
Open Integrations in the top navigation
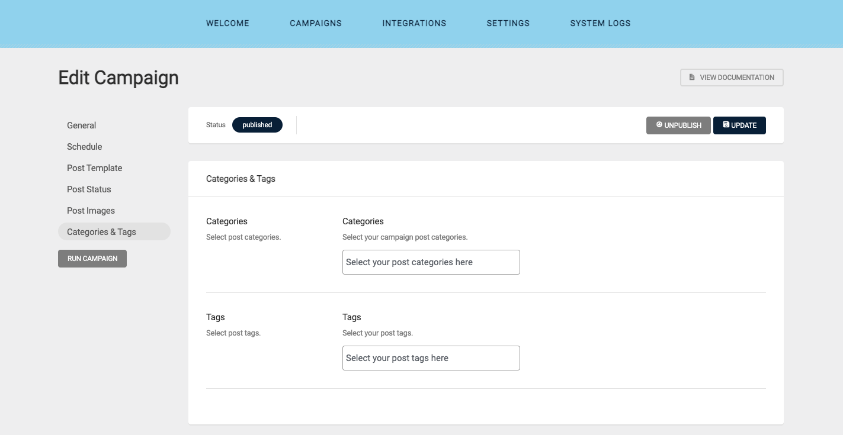click(414, 24)
